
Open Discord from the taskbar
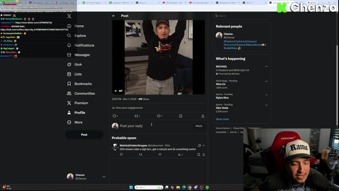point(196,187)
